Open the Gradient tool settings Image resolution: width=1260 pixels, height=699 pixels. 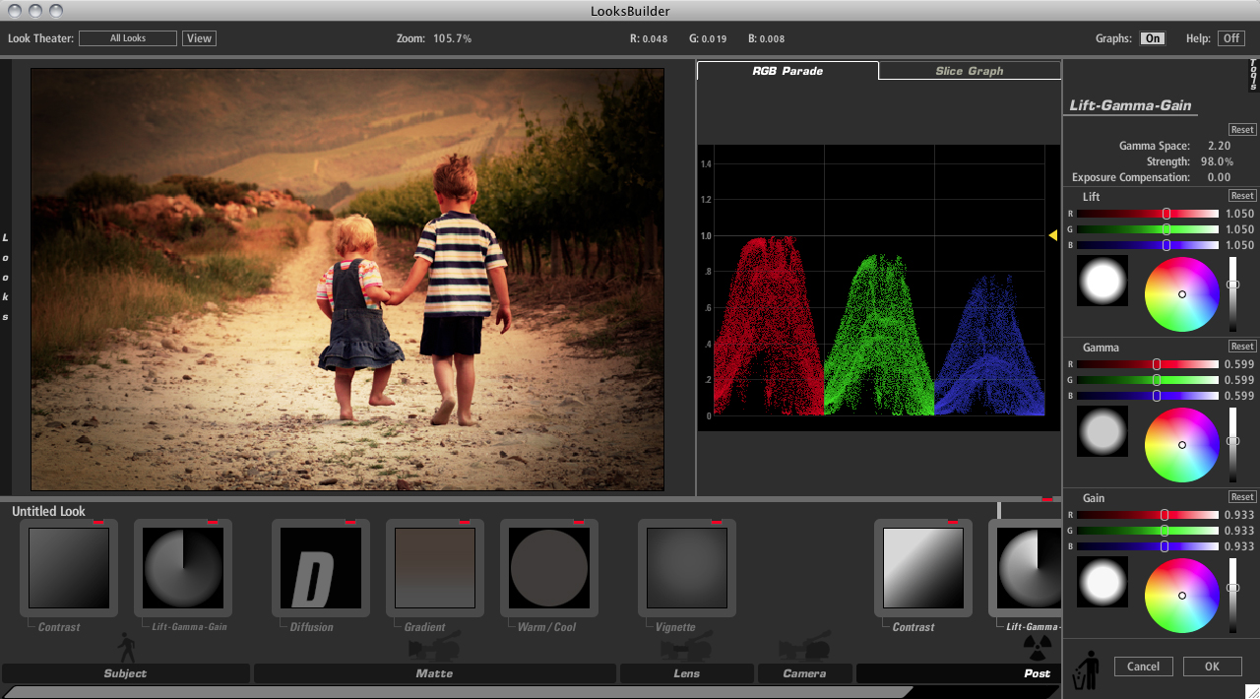434,568
